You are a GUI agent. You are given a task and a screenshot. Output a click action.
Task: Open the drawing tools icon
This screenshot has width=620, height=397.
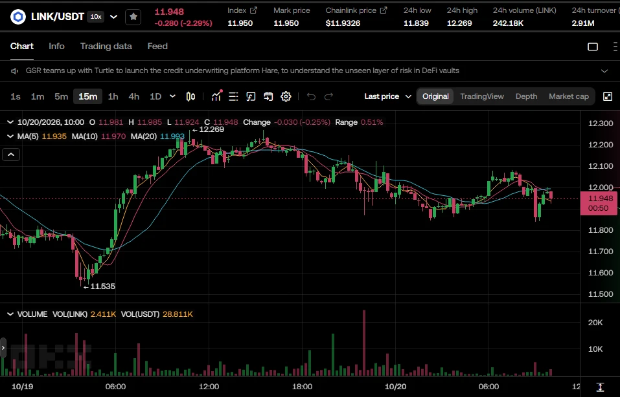click(251, 96)
